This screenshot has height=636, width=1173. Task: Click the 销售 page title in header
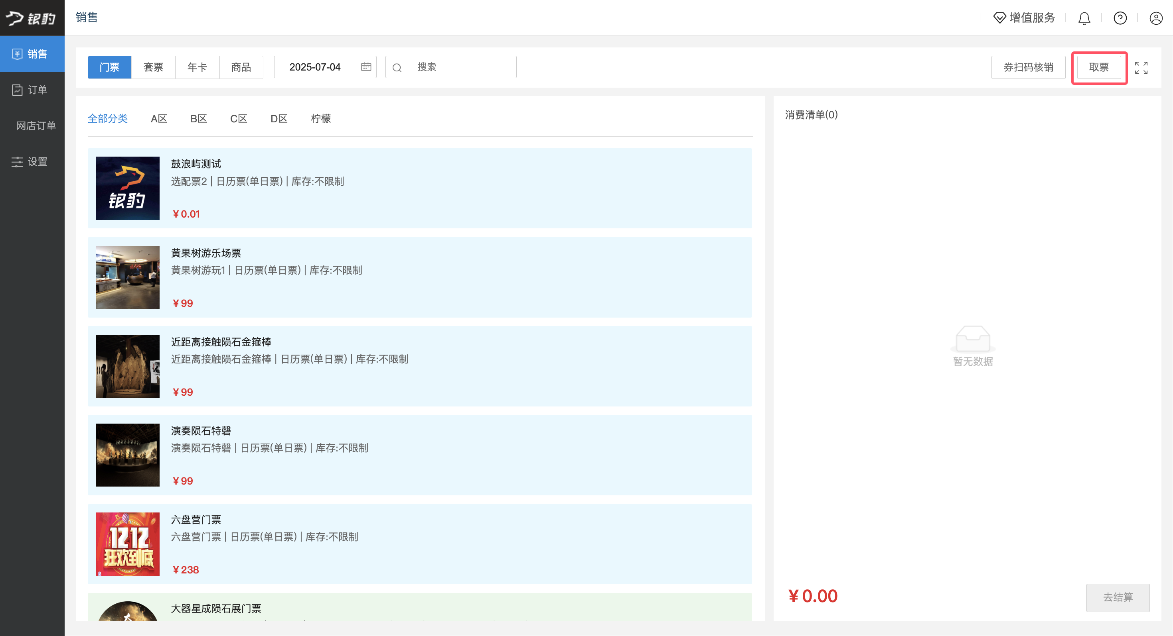point(87,17)
